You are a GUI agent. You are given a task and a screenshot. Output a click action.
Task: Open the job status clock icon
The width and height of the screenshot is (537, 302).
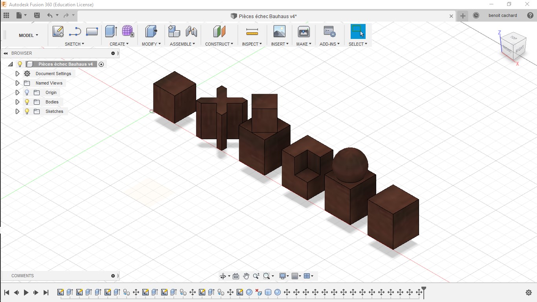pyautogui.click(x=476, y=15)
